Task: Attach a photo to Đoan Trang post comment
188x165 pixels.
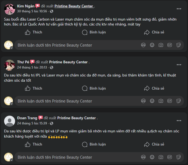Action: tap(161, 157)
